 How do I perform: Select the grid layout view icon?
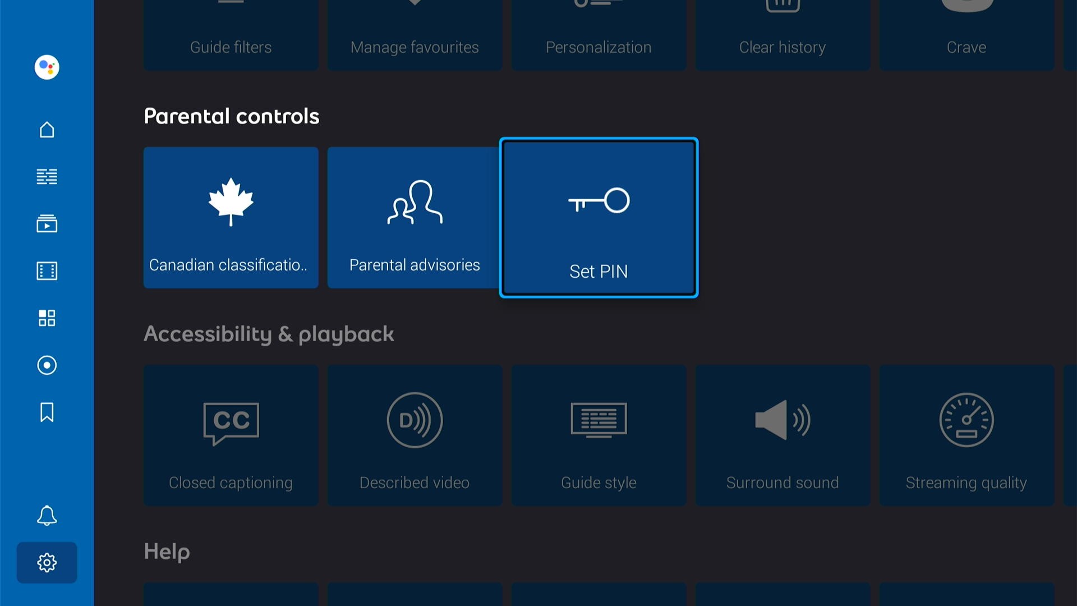(x=47, y=318)
